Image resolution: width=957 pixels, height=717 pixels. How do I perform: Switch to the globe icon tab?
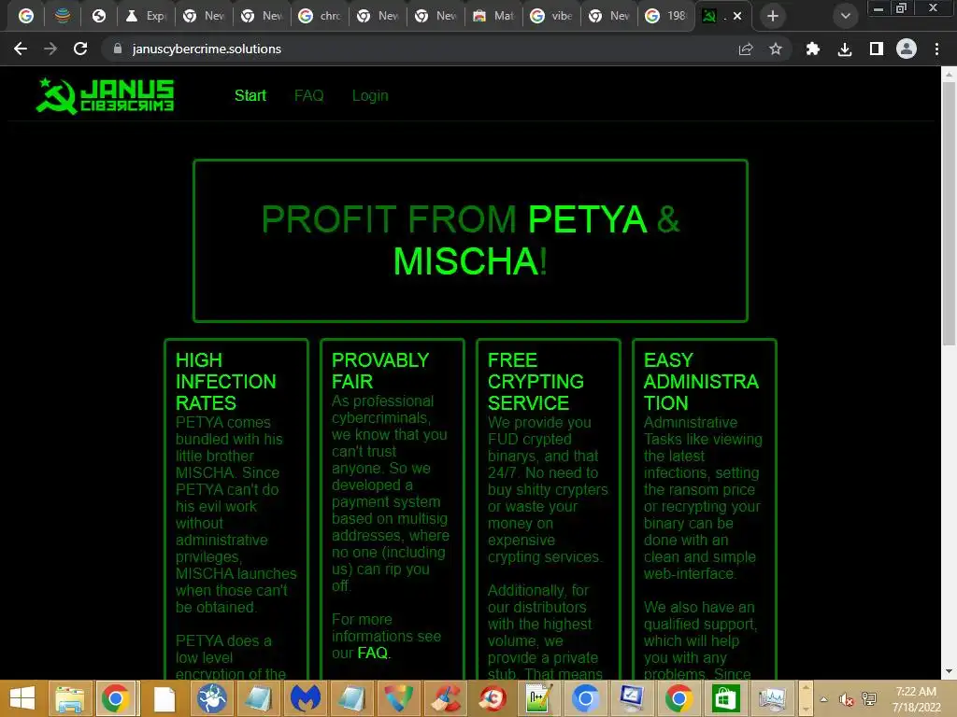pyautogui.click(x=99, y=16)
